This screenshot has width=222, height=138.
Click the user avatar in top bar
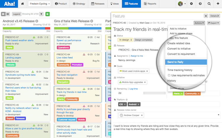point(180,4)
